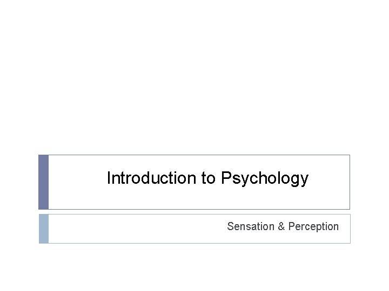Select the subtitle Sensation & Perception
The image size is (389, 291).
click(283, 227)
